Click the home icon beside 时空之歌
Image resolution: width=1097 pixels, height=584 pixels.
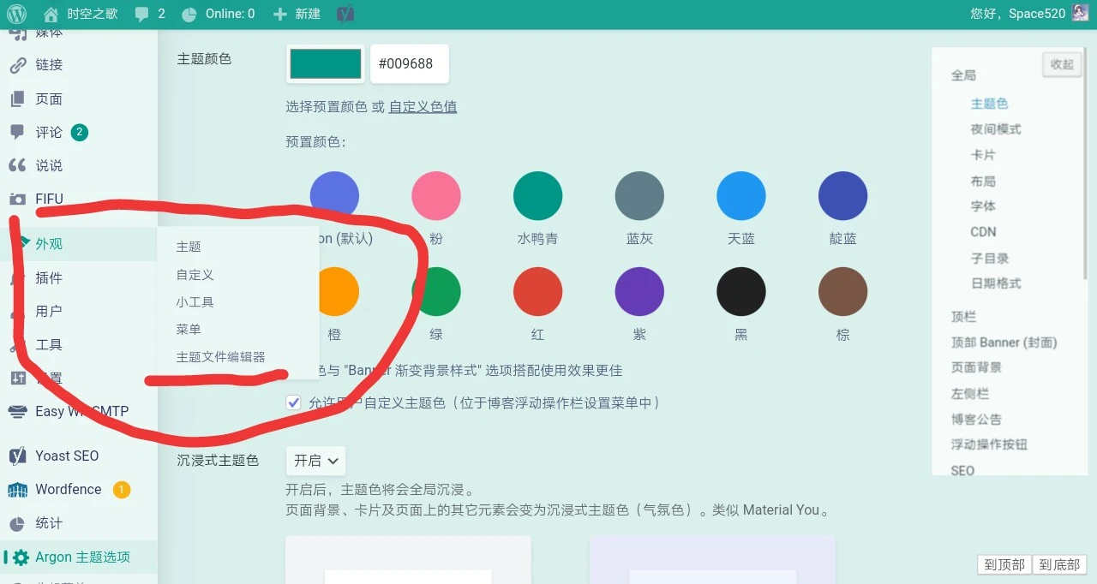click(51, 14)
